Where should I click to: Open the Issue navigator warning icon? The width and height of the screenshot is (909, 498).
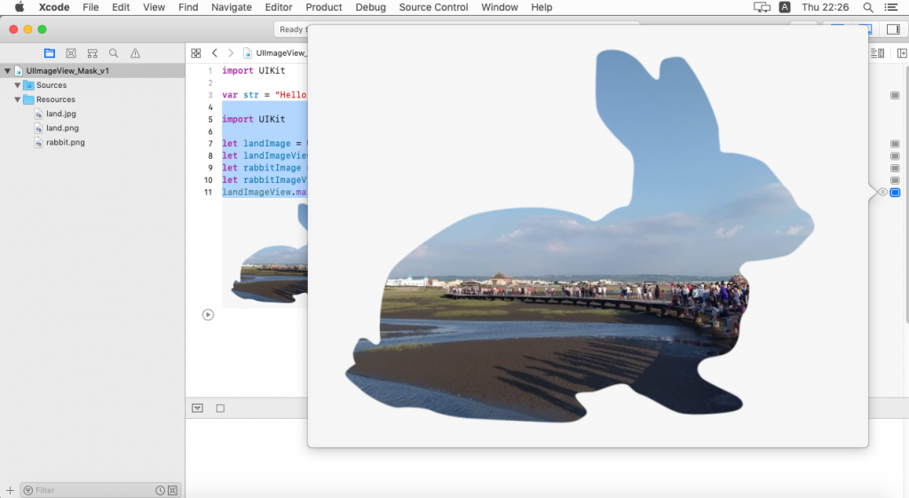[x=135, y=53]
